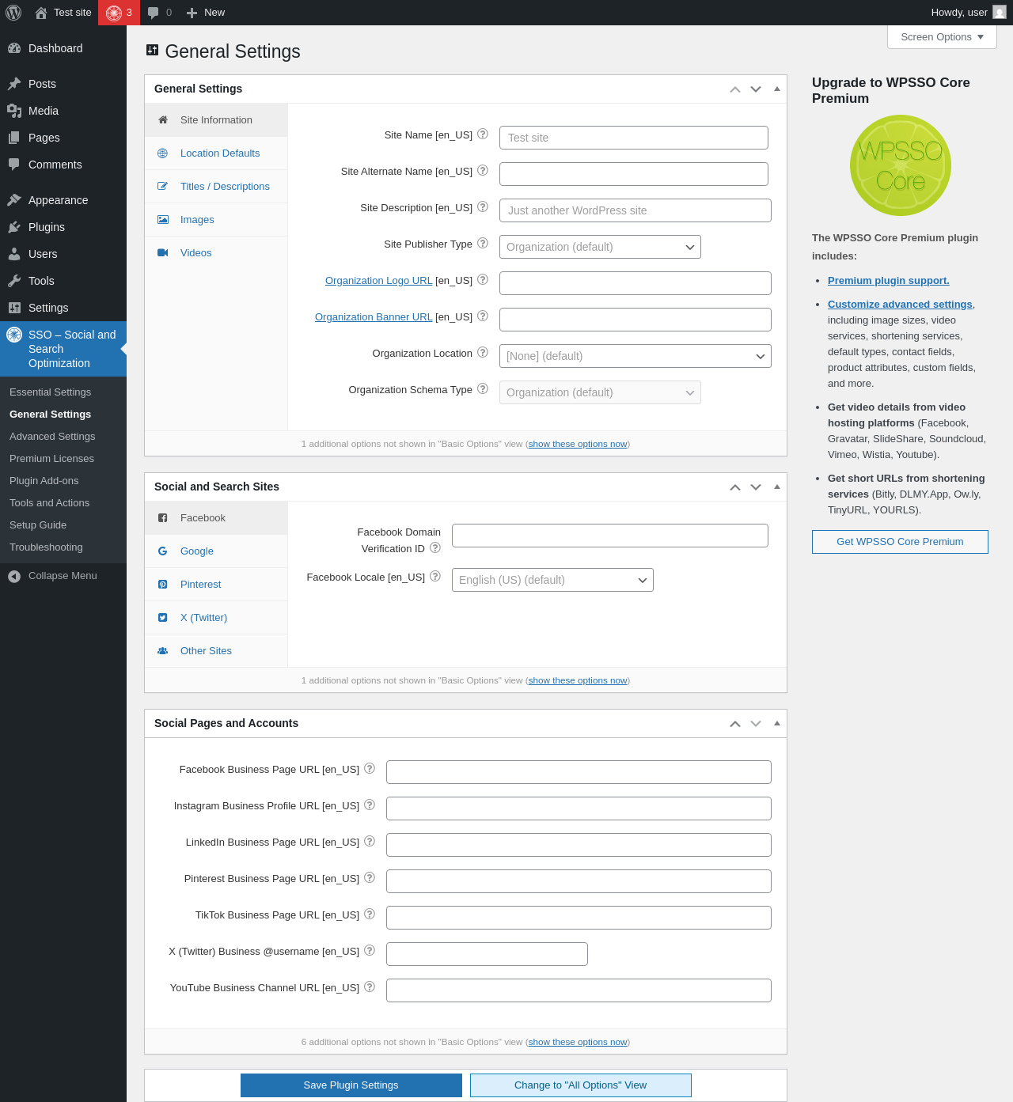Switch to X (Twitter) tab

tap(216, 618)
